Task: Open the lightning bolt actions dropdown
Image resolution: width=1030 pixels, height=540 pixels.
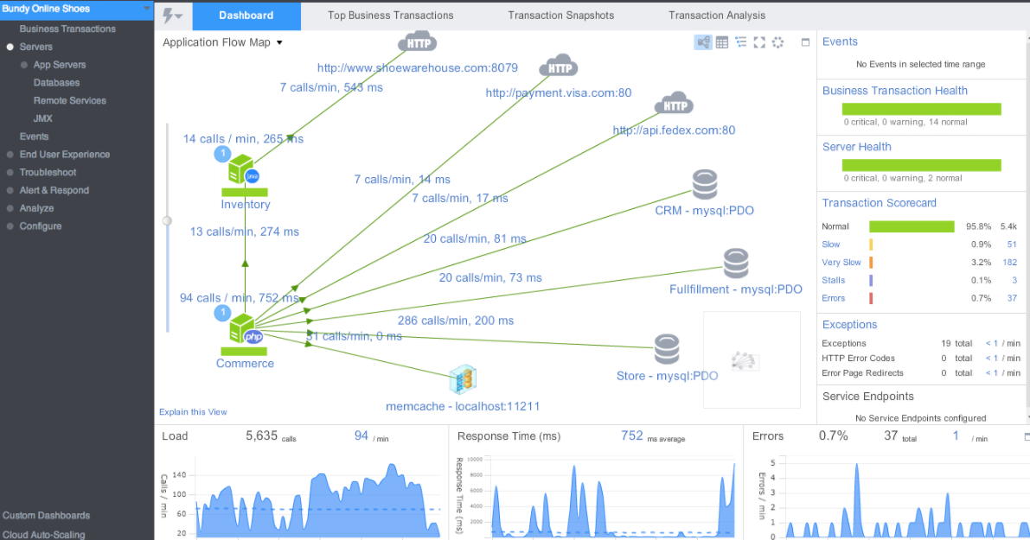Action: point(170,15)
